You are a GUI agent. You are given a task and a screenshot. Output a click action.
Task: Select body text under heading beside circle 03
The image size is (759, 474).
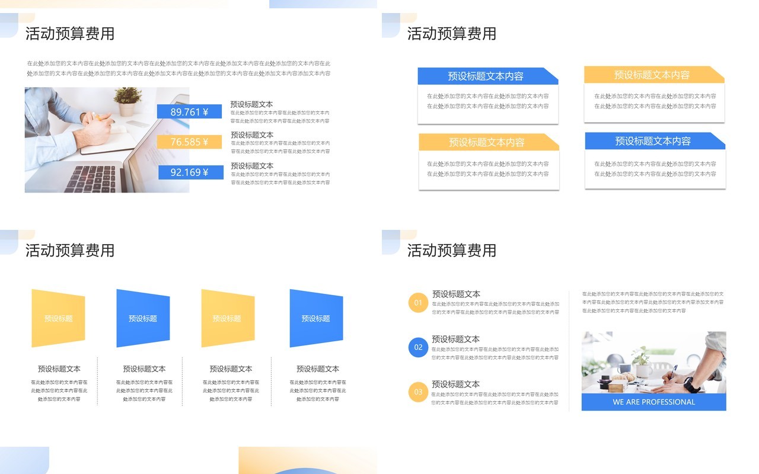tap(495, 398)
